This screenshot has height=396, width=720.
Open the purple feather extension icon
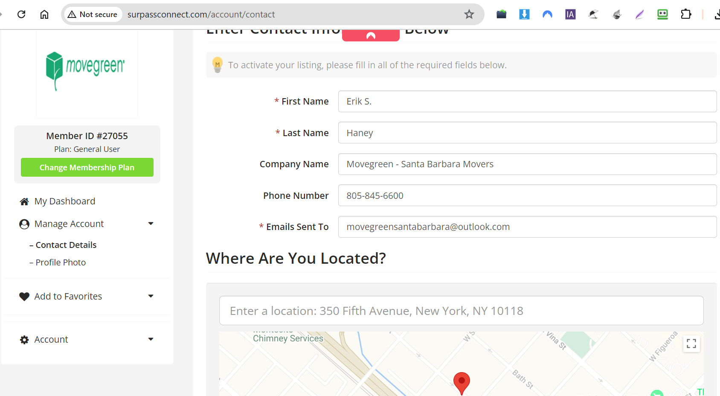pos(639,15)
